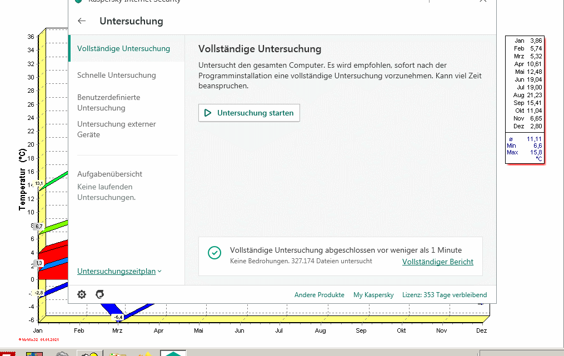Click the Untersuchung page title
This screenshot has height=356, width=564.
[x=131, y=21]
